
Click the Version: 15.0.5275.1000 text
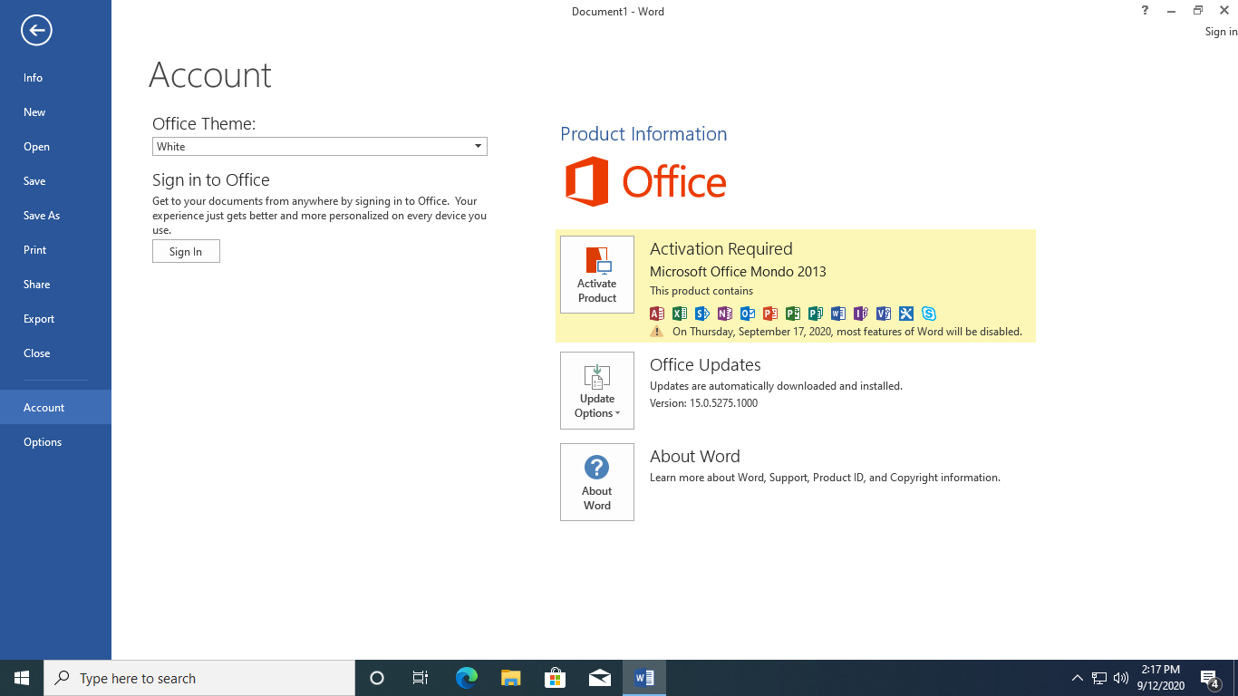pos(703,403)
